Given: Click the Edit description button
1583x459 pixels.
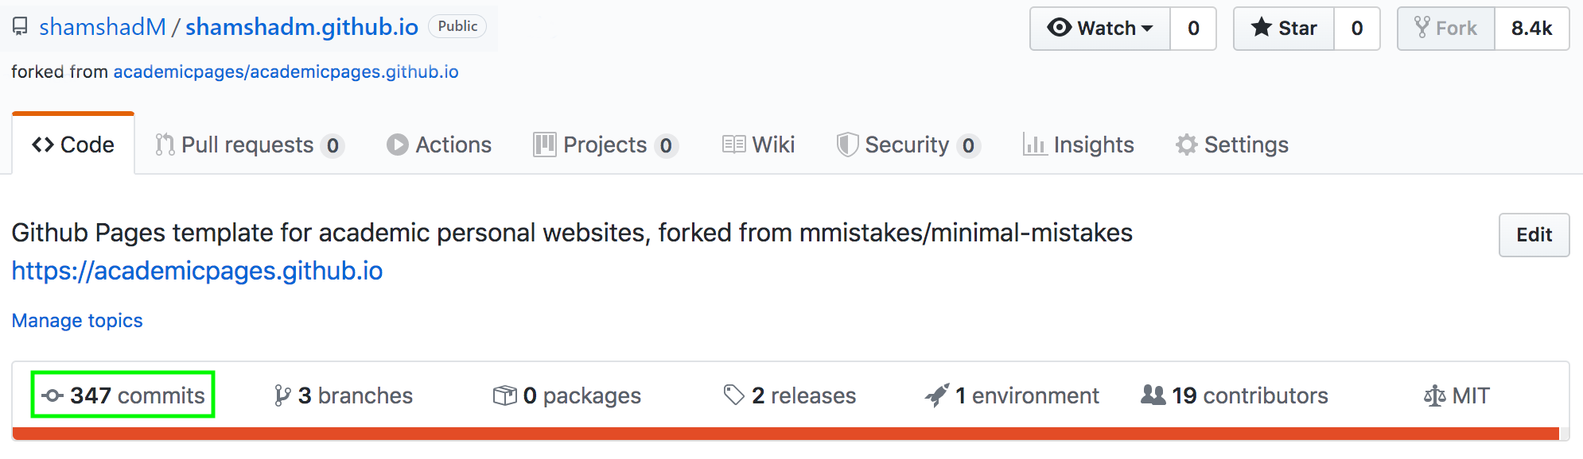Looking at the screenshot, I should 1534,235.
